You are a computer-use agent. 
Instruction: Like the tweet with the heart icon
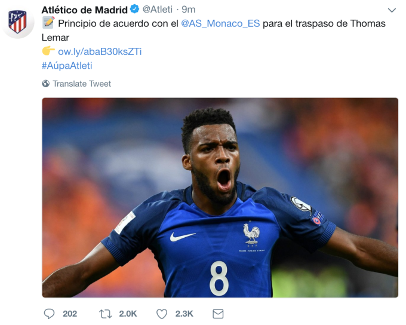(x=162, y=314)
